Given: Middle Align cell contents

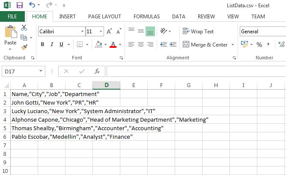Looking at the screenshot, I should 141,31.
